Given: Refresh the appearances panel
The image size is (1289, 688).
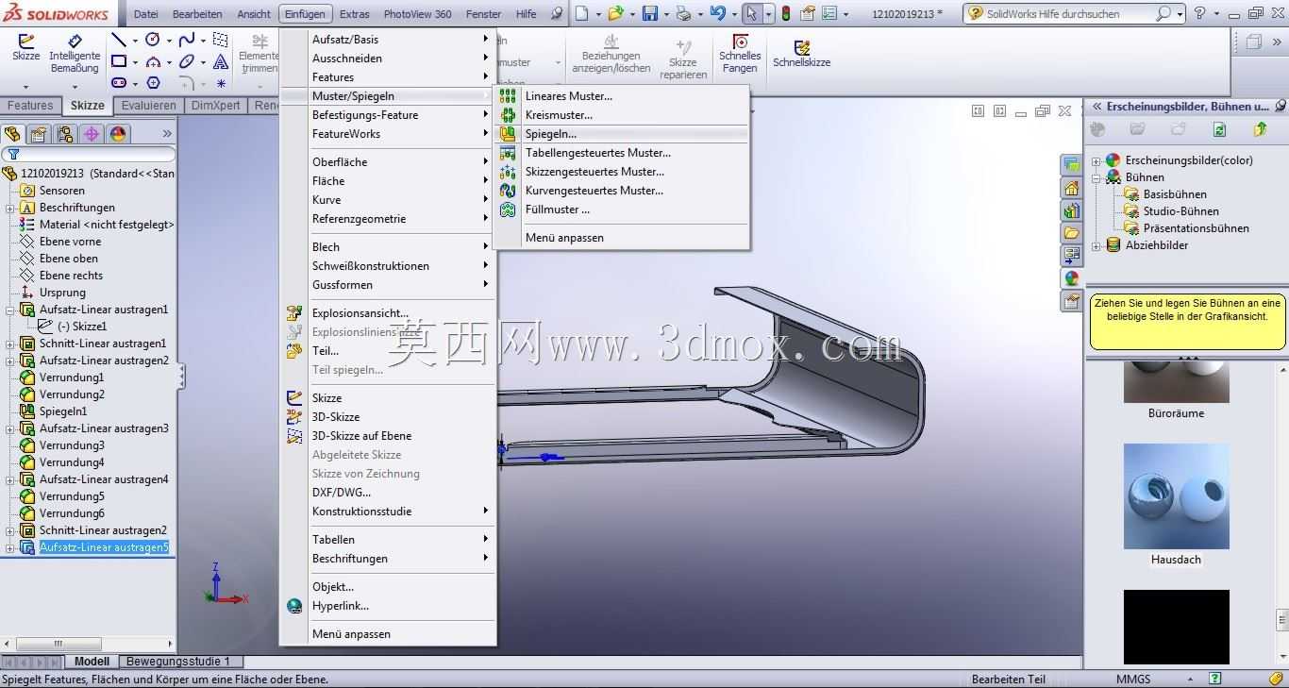Looking at the screenshot, I should pyautogui.click(x=1219, y=129).
